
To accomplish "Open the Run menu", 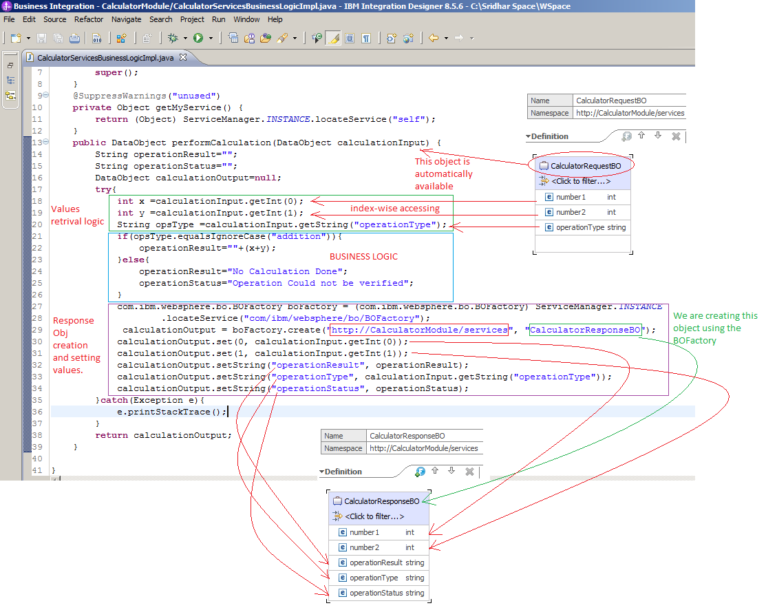I will [x=218, y=19].
